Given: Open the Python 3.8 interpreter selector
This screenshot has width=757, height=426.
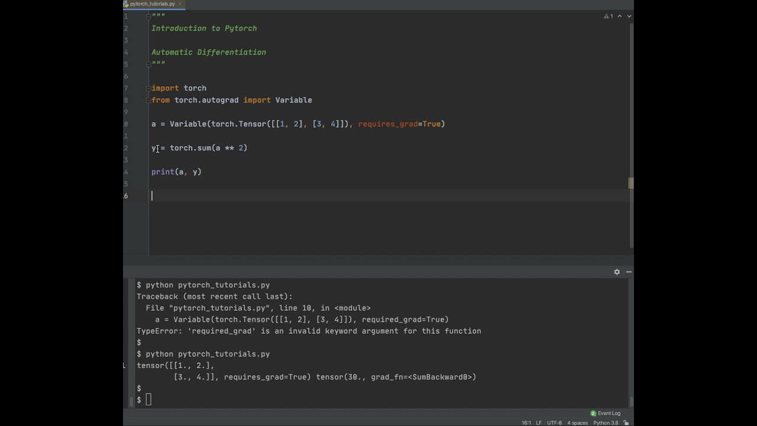Looking at the screenshot, I should 606,422.
